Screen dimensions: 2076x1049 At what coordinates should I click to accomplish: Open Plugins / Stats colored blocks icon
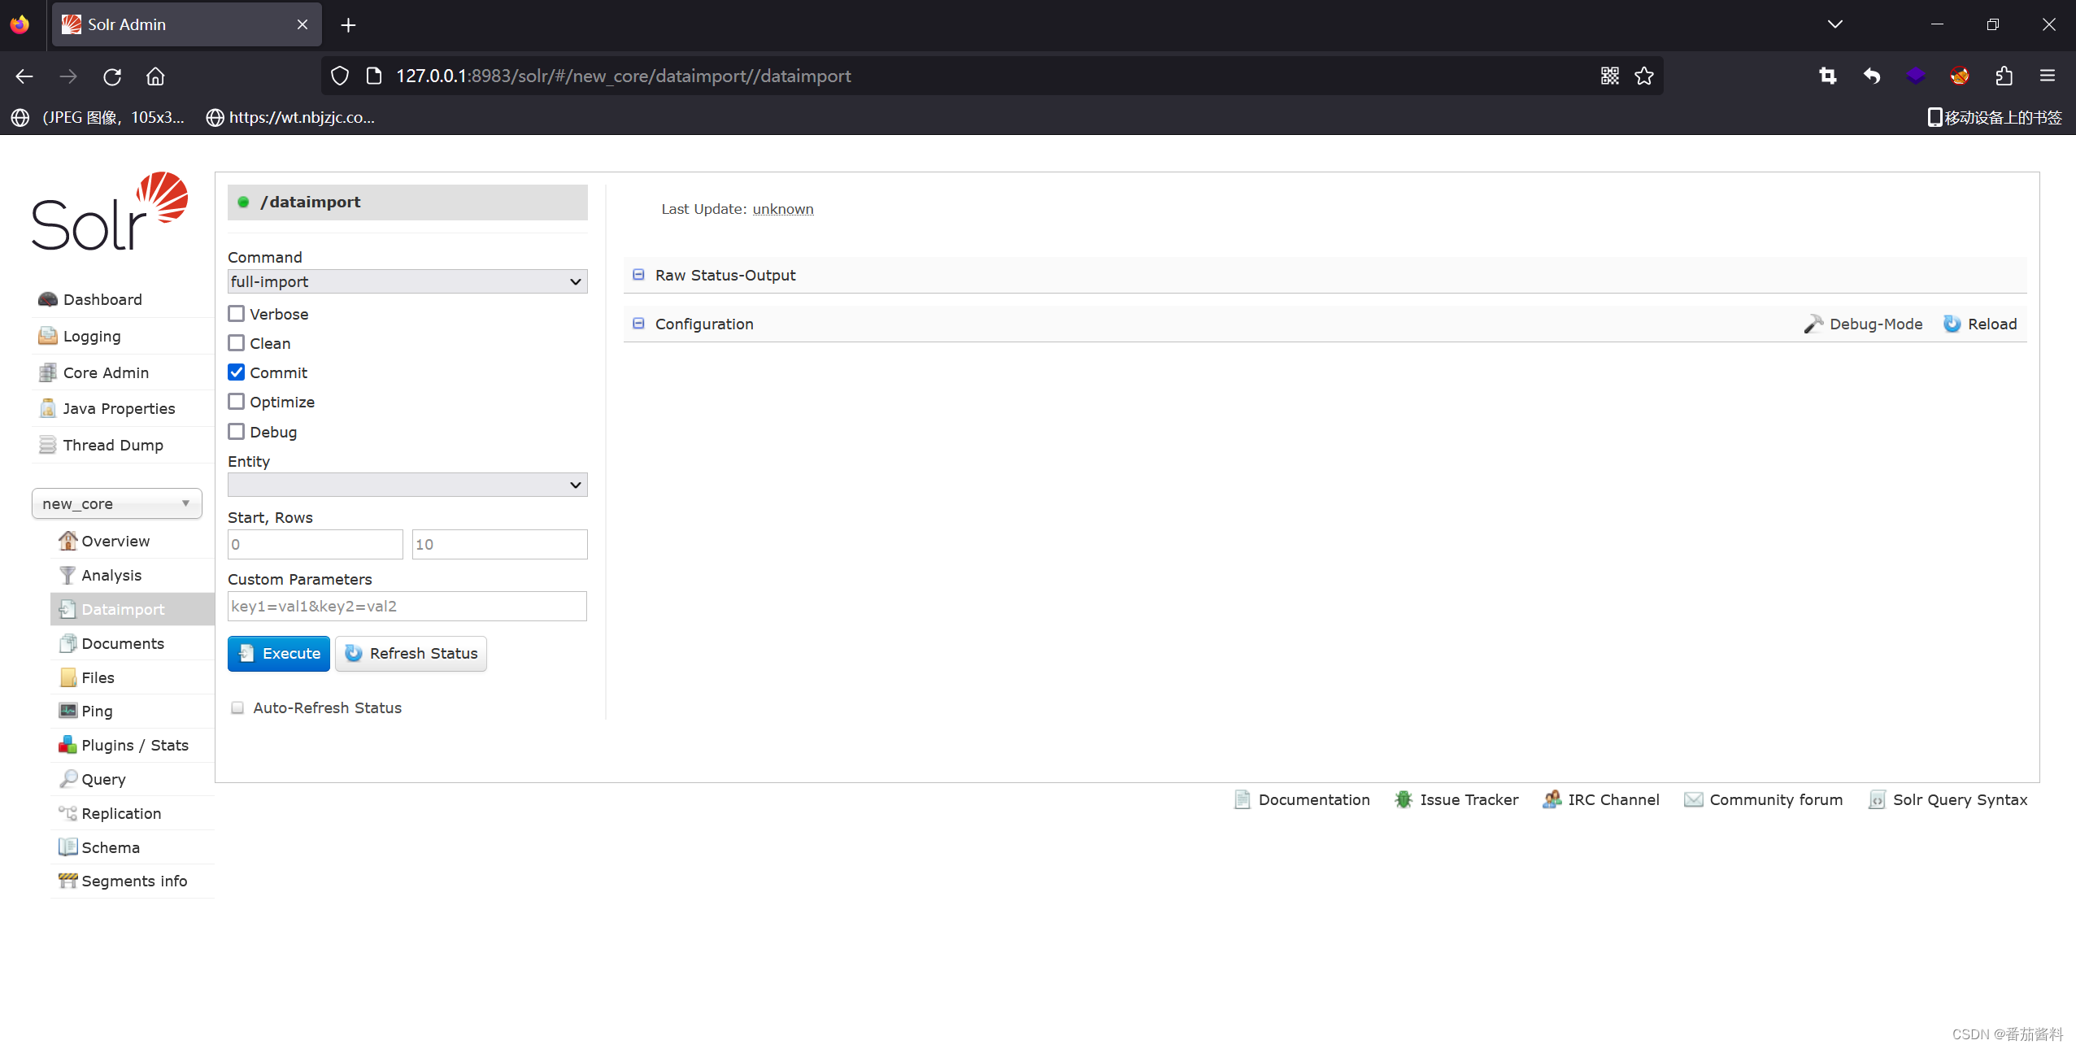tap(67, 745)
